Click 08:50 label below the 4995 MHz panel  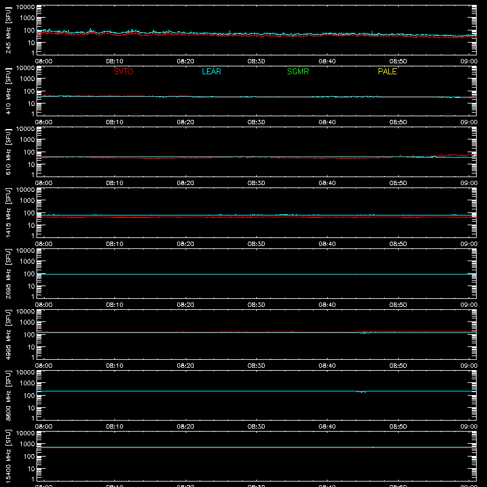click(x=398, y=366)
